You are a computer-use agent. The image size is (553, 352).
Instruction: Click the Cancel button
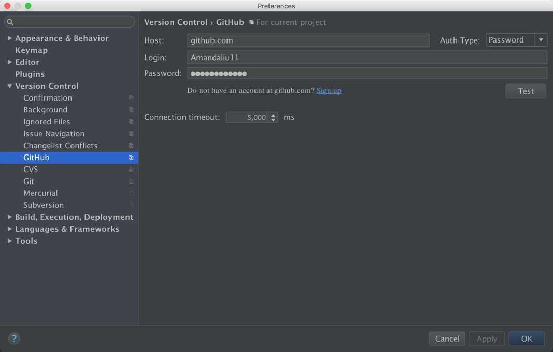(x=447, y=339)
